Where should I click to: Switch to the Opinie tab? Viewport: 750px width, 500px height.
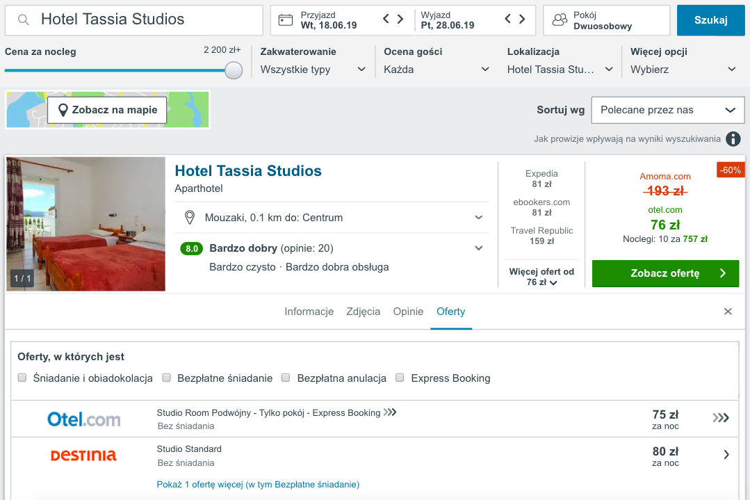point(408,312)
